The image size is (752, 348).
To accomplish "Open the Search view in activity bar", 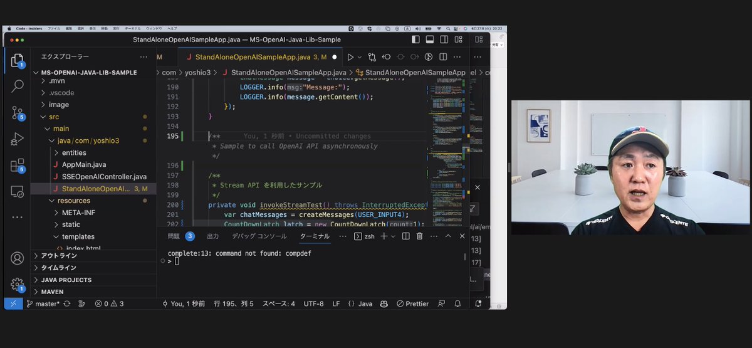I will point(17,87).
